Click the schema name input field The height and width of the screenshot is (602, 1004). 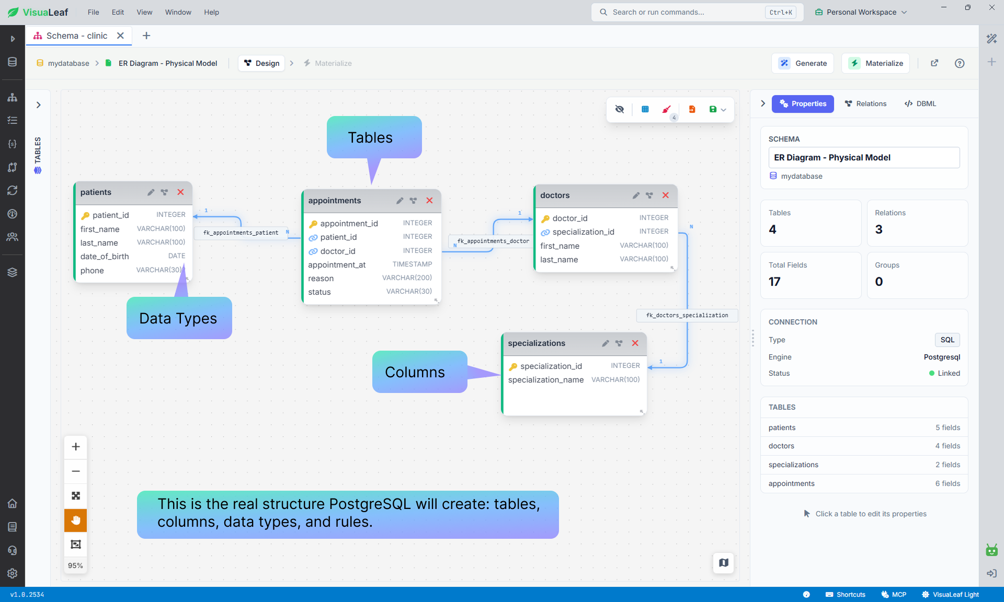(x=864, y=157)
